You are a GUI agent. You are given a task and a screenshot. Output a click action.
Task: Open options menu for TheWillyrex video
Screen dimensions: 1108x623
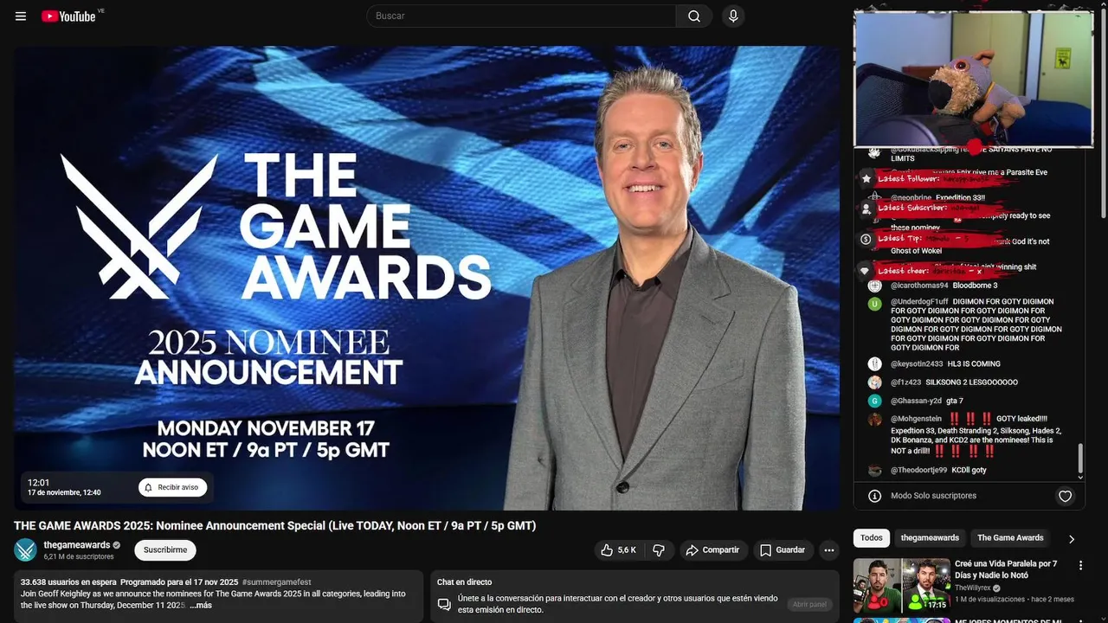1080,565
